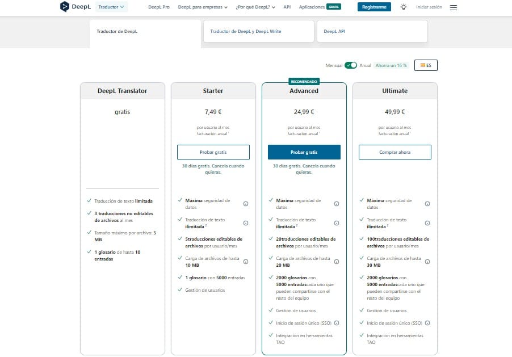Viewport: 512px width, 357px height.
Task: Info icon for Ultimate Traducción de texto ilimitada
Action: click(x=427, y=223)
